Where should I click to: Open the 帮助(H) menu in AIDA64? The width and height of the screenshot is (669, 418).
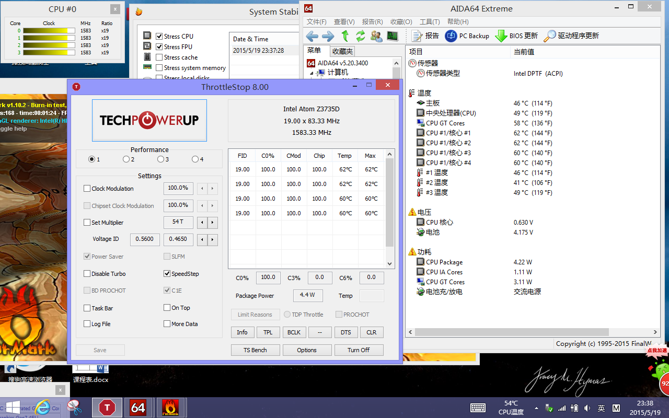point(458,22)
